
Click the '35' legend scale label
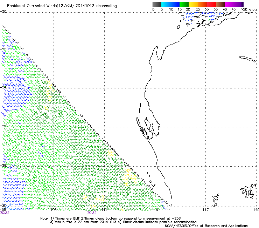tap(215, 9)
